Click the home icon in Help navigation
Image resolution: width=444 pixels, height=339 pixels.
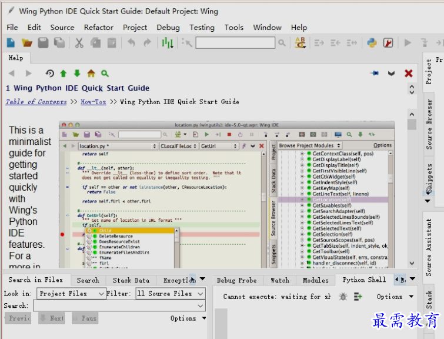(x=91, y=74)
